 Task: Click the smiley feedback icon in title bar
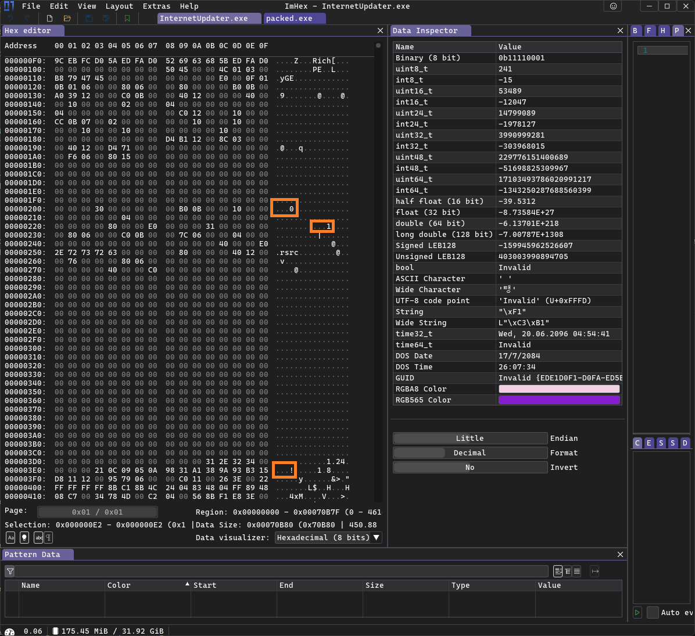tap(613, 6)
